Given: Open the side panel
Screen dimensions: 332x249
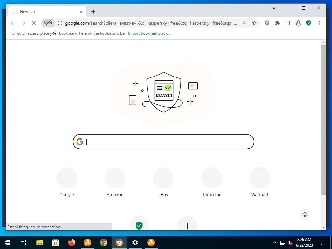Looking at the screenshot, I should point(288,23).
